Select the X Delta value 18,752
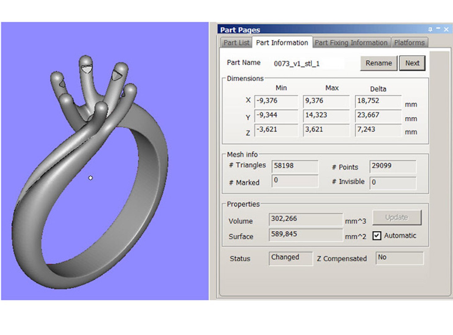The image size is (453, 335). tap(378, 101)
